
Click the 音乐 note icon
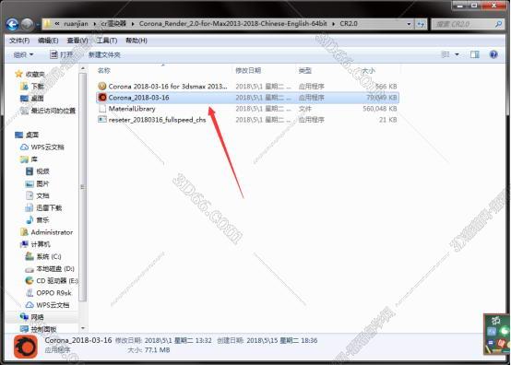[x=30, y=219]
